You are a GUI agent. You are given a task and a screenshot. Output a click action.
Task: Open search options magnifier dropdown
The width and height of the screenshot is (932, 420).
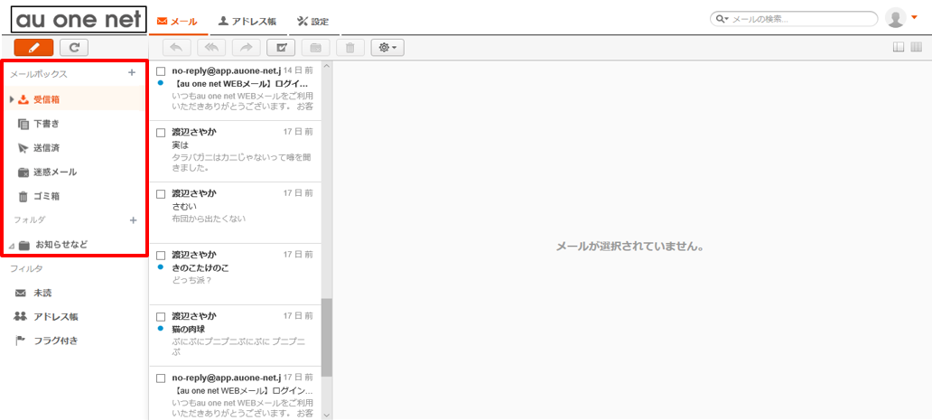[x=722, y=20]
